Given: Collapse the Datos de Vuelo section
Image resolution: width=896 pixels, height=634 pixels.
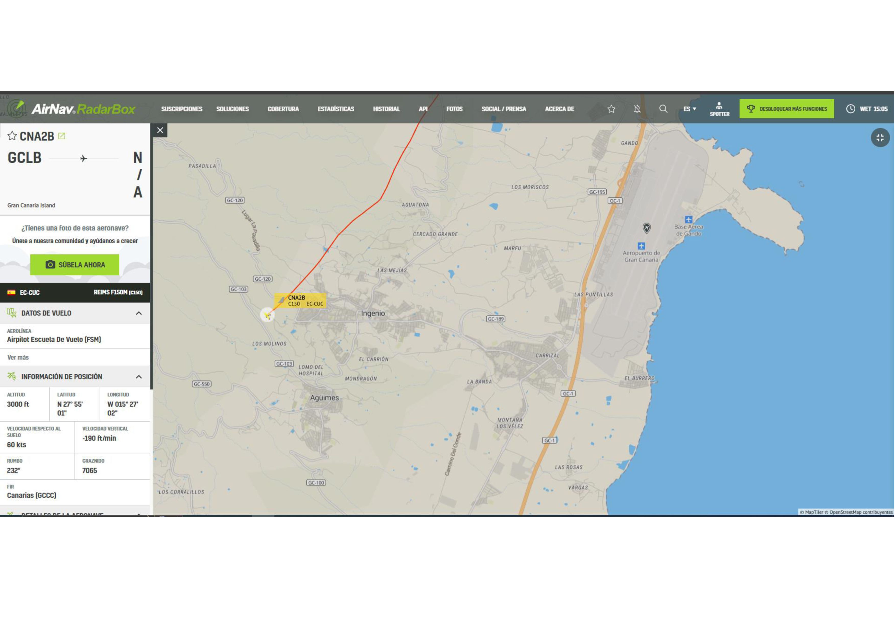Looking at the screenshot, I should [138, 313].
